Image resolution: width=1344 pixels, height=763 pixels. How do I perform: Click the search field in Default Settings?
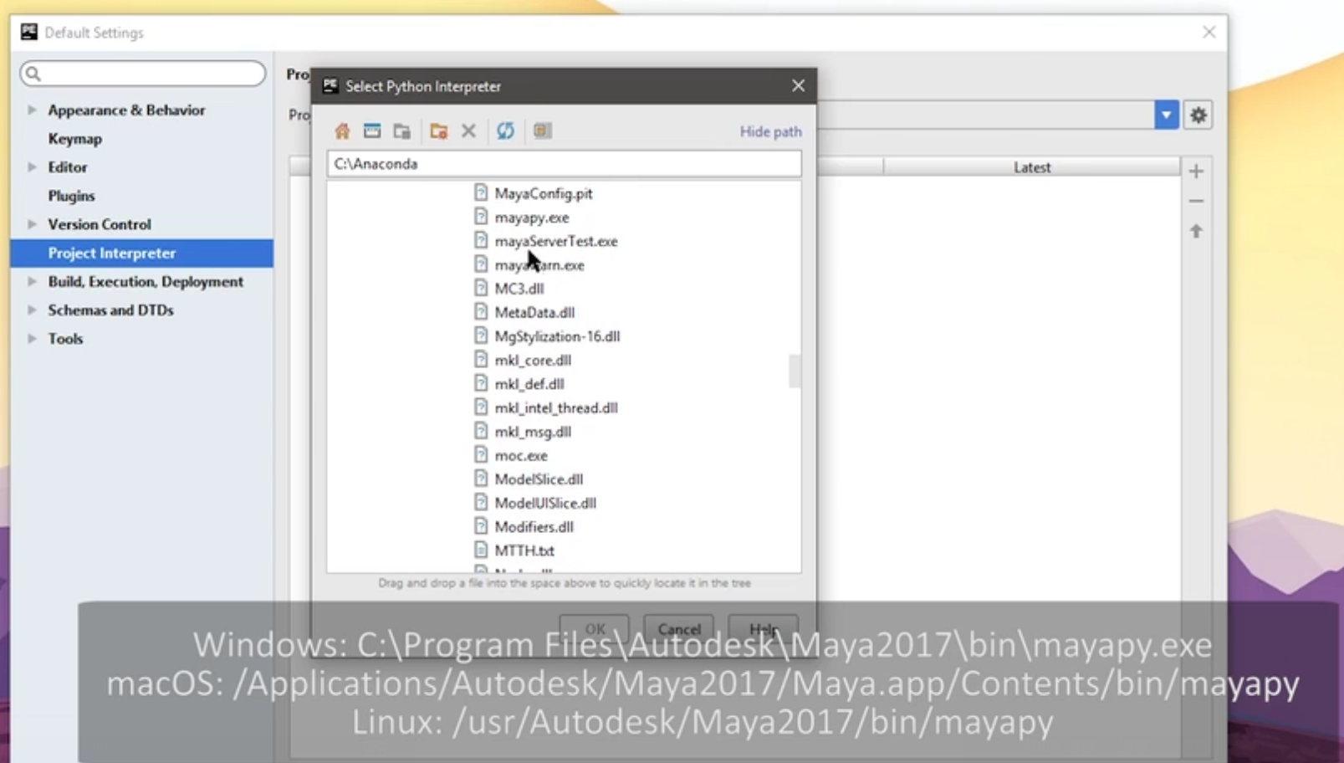(x=143, y=74)
